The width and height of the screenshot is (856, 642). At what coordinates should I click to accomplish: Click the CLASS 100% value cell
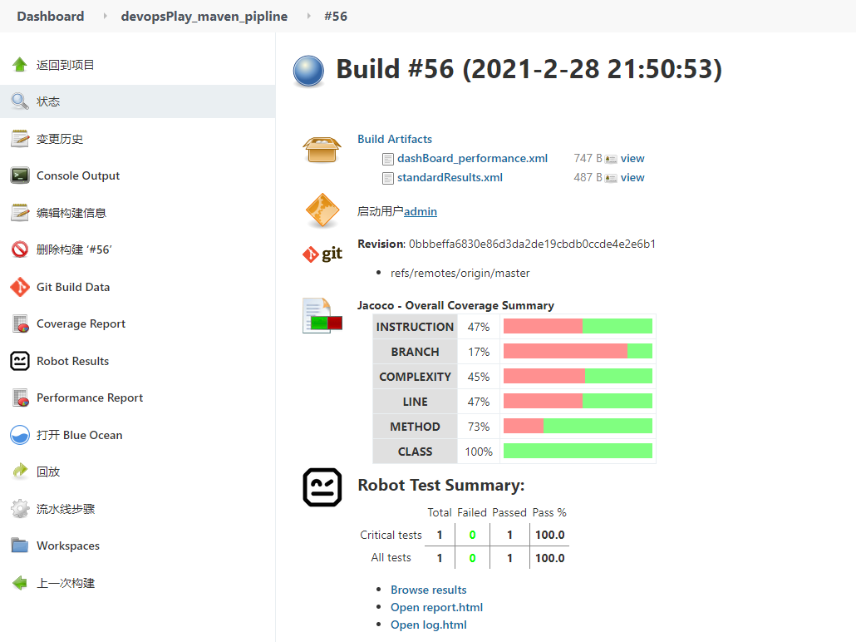pyautogui.click(x=479, y=452)
